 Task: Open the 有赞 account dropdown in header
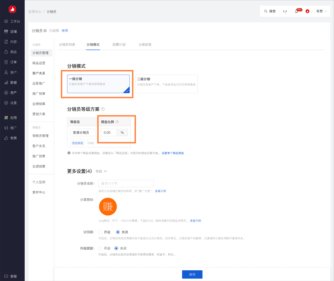[x=321, y=11]
